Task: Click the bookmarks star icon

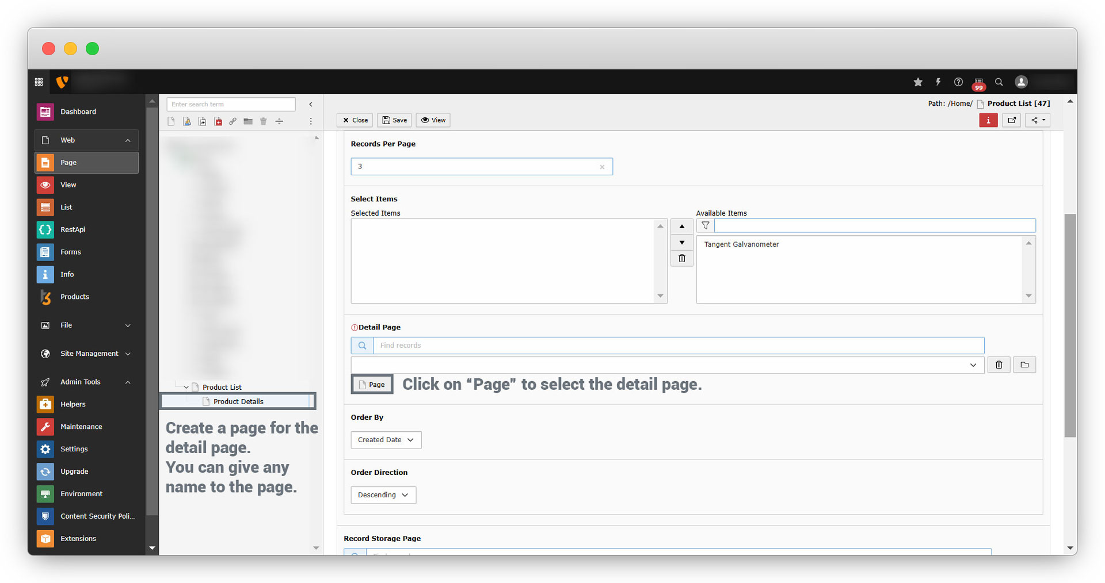Action: [x=918, y=82]
